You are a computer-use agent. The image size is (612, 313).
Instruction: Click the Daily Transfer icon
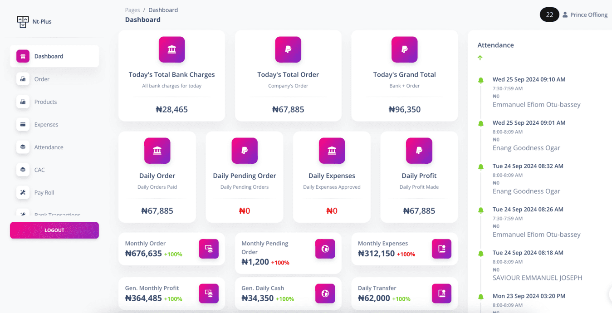click(x=441, y=293)
